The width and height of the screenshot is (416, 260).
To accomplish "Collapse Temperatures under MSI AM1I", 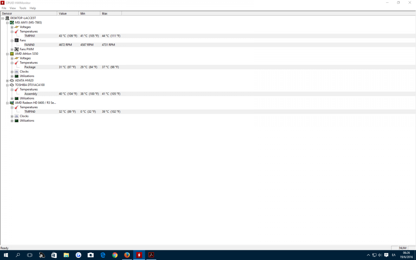I will [x=12, y=32].
